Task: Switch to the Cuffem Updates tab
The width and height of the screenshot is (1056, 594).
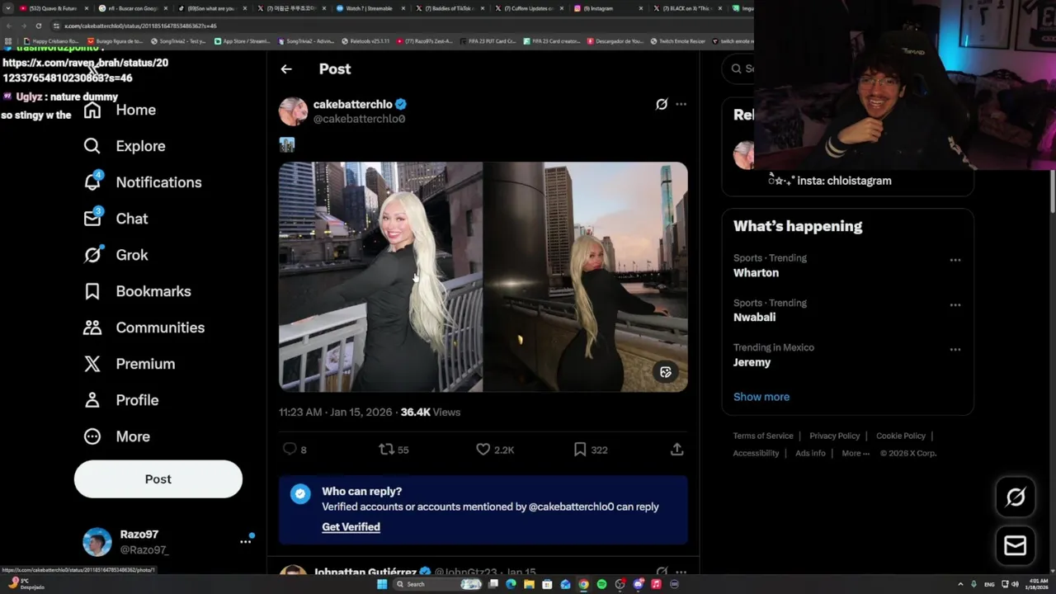Action: (529, 8)
